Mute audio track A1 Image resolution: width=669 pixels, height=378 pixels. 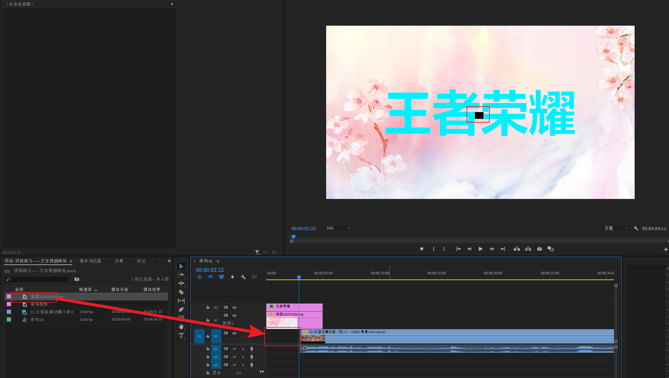click(234, 349)
